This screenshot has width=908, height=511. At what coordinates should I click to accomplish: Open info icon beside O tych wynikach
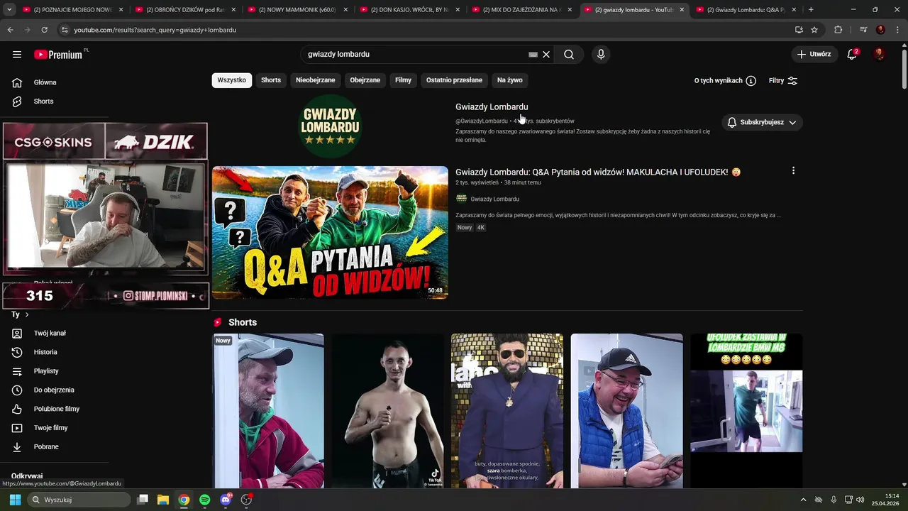click(751, 81)
